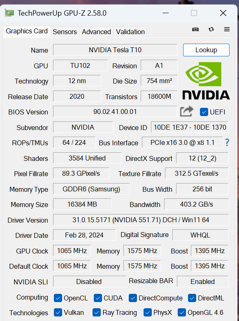Toggle the UEFI checkbox
239x321 pixels.
coord(204,112)
